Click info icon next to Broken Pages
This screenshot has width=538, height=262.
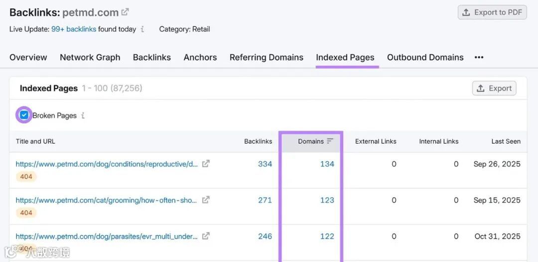tap(83, 116)
